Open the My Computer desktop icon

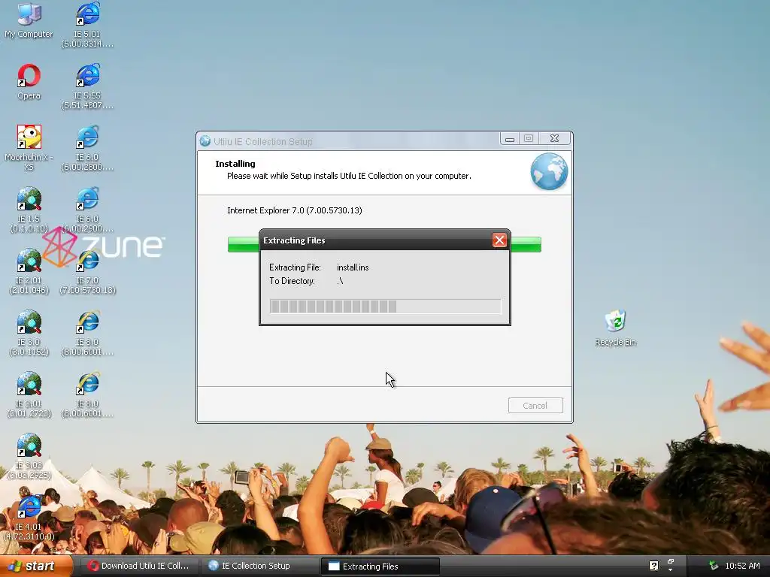[29, 20]
